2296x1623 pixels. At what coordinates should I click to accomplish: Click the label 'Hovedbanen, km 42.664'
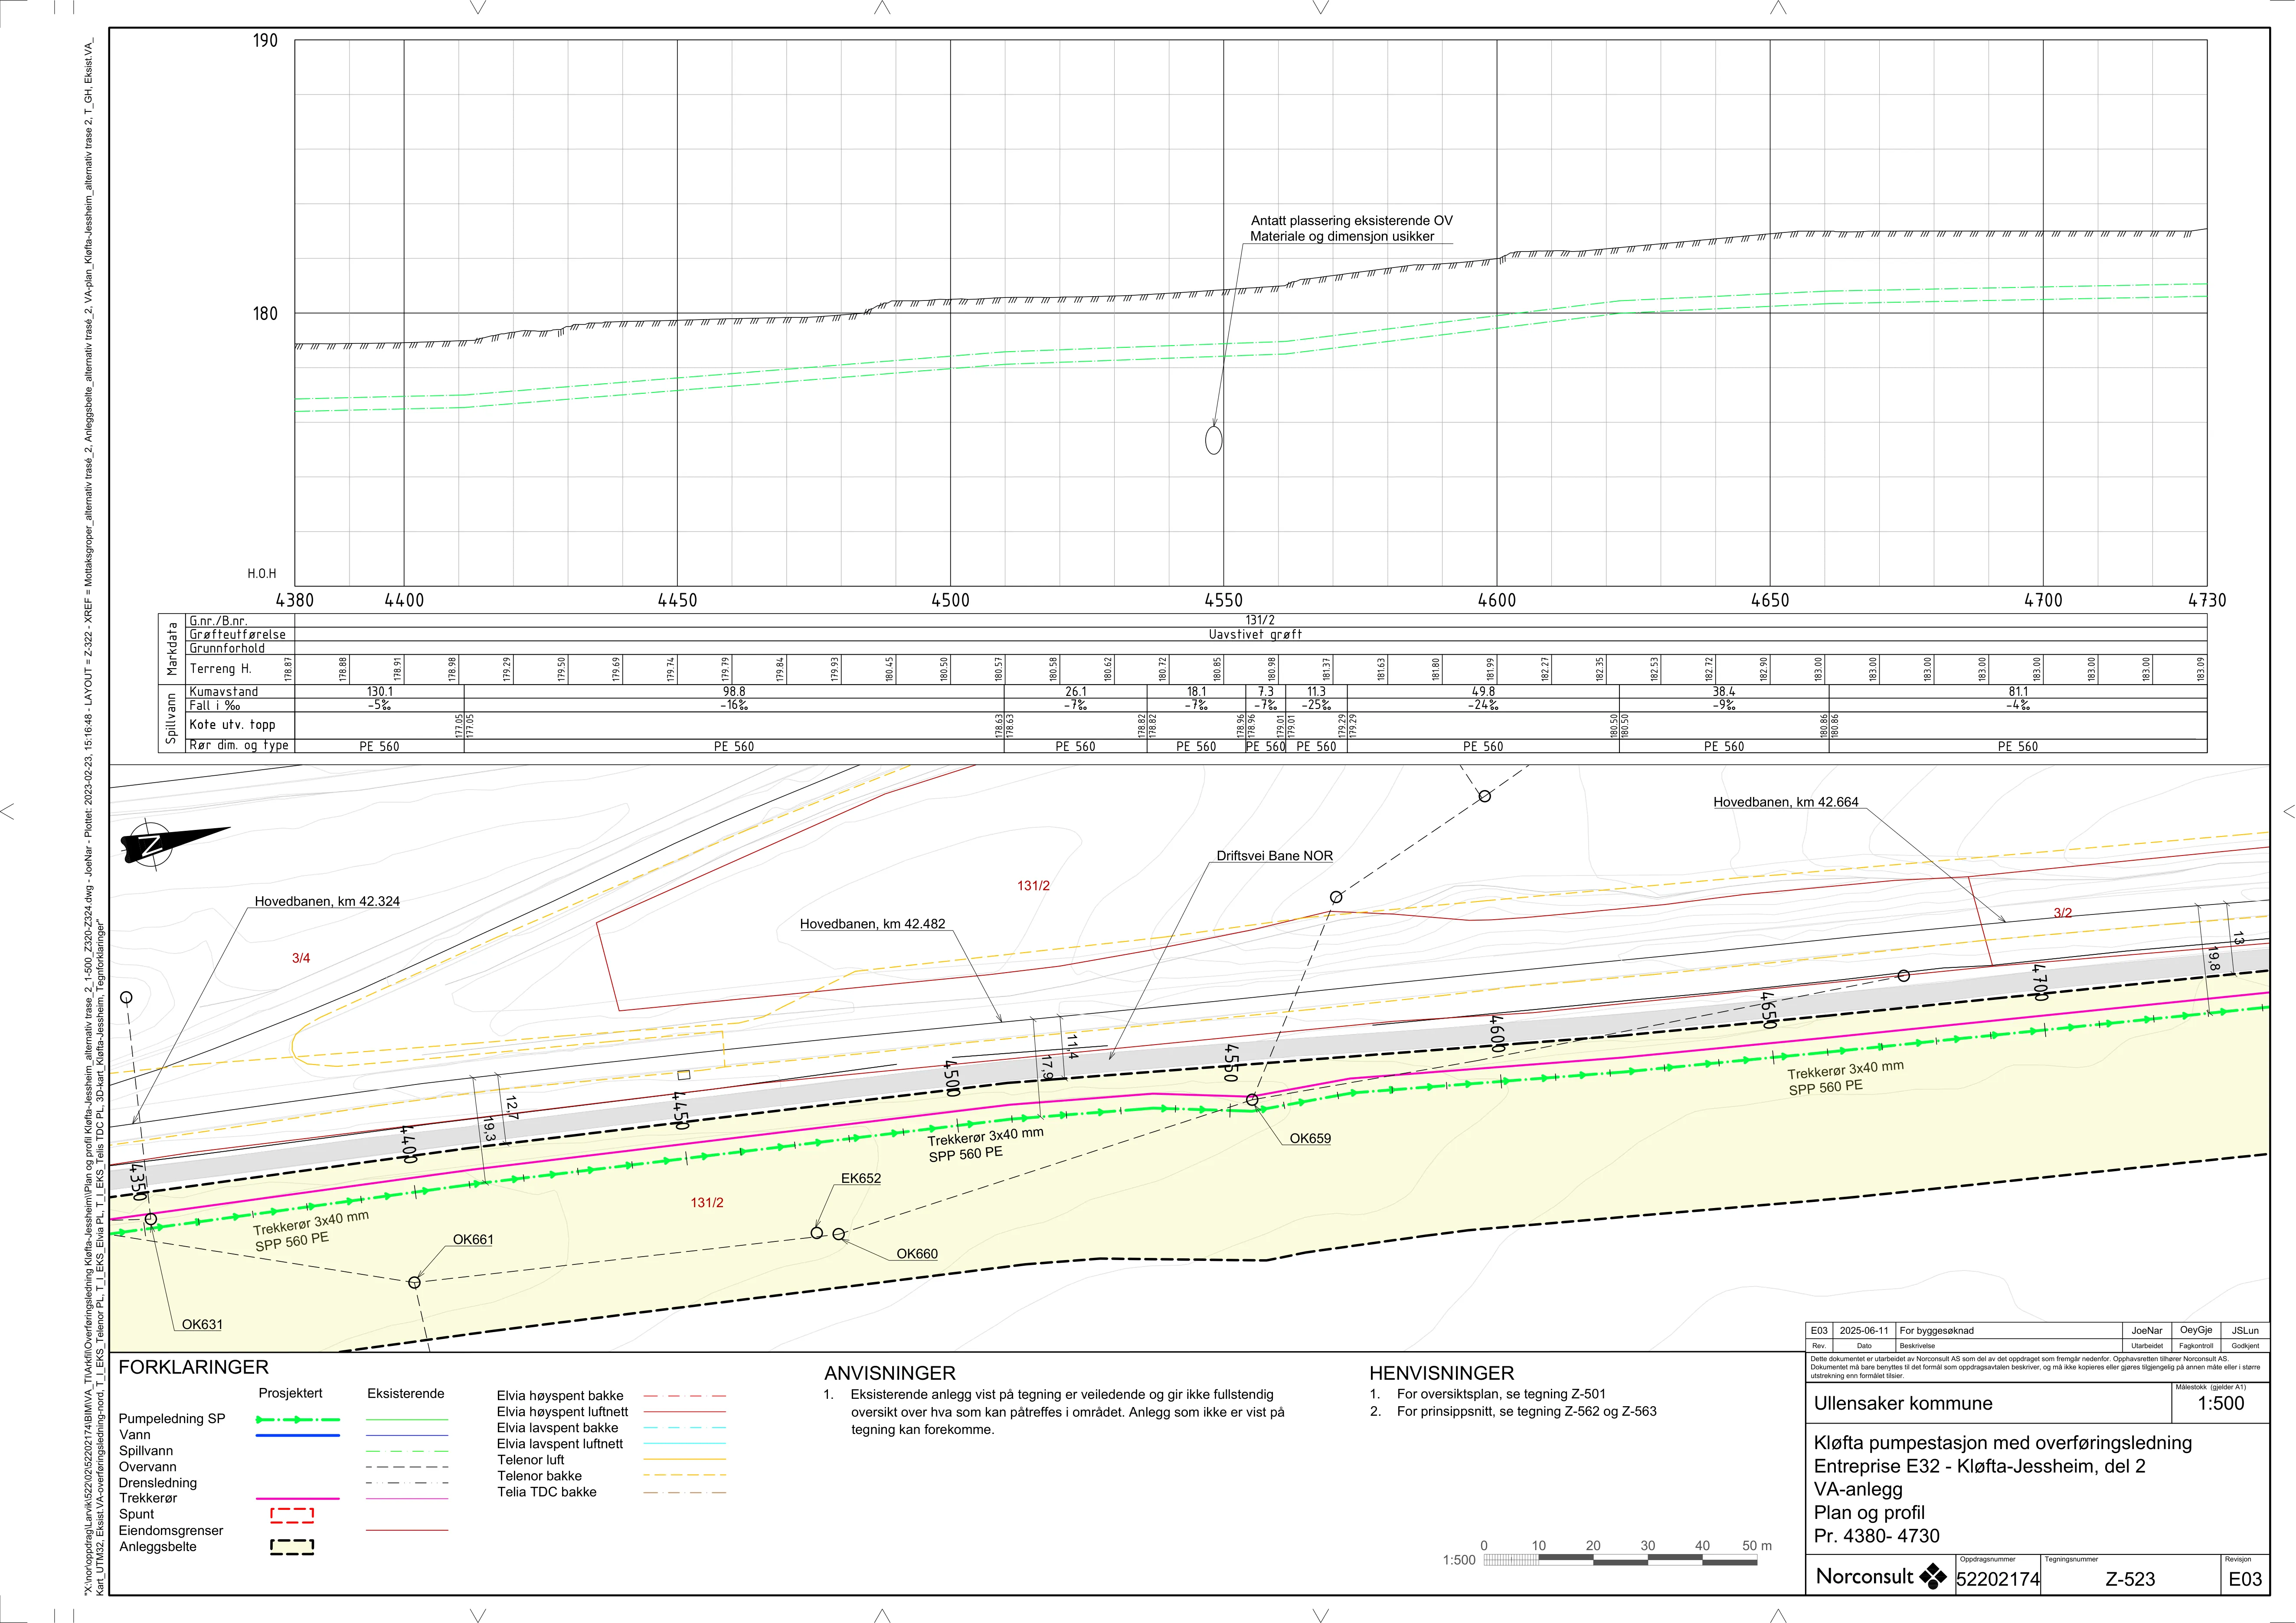(x=1786, y=802)
